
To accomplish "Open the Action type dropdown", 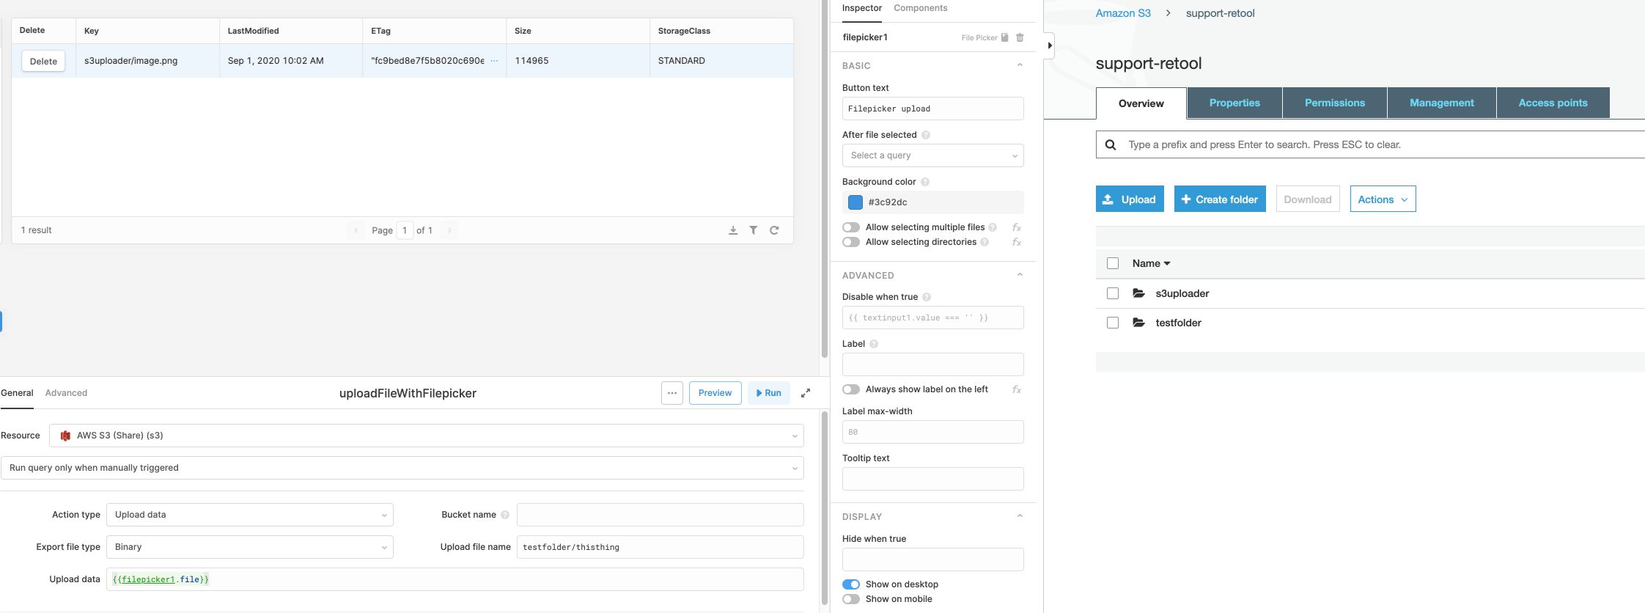I will tap(250, 515).
